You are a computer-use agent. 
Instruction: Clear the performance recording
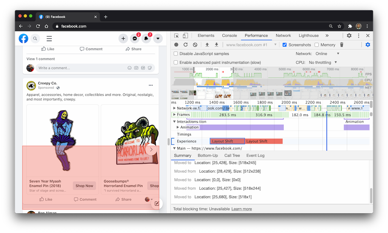pyautogui.click(x=195, y=45)
